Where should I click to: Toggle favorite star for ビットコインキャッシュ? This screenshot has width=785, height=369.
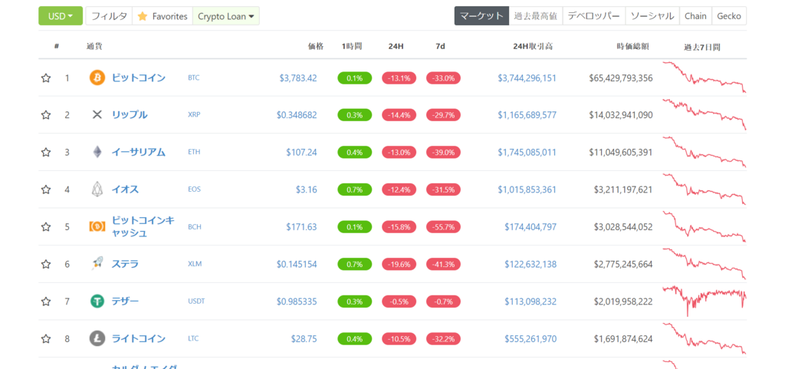tap(45, 227)
